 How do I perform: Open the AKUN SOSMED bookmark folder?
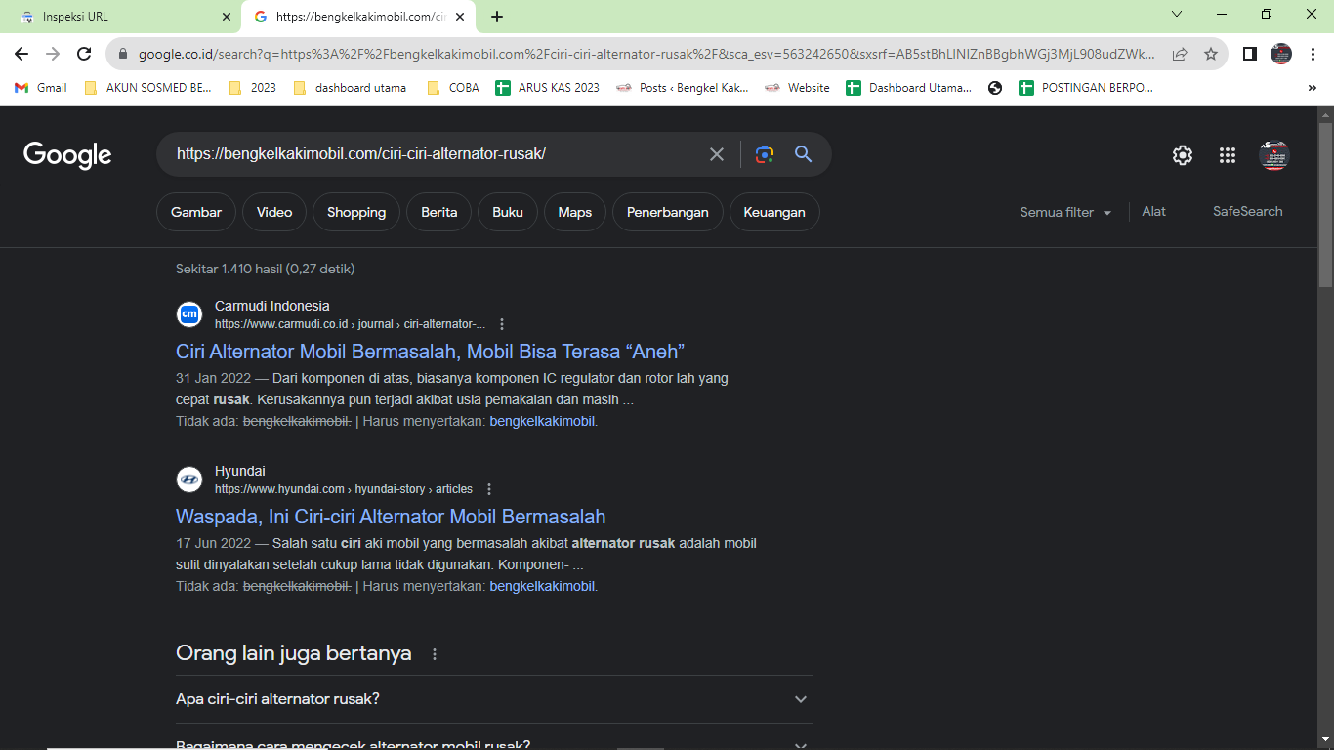tap(147, 88)
